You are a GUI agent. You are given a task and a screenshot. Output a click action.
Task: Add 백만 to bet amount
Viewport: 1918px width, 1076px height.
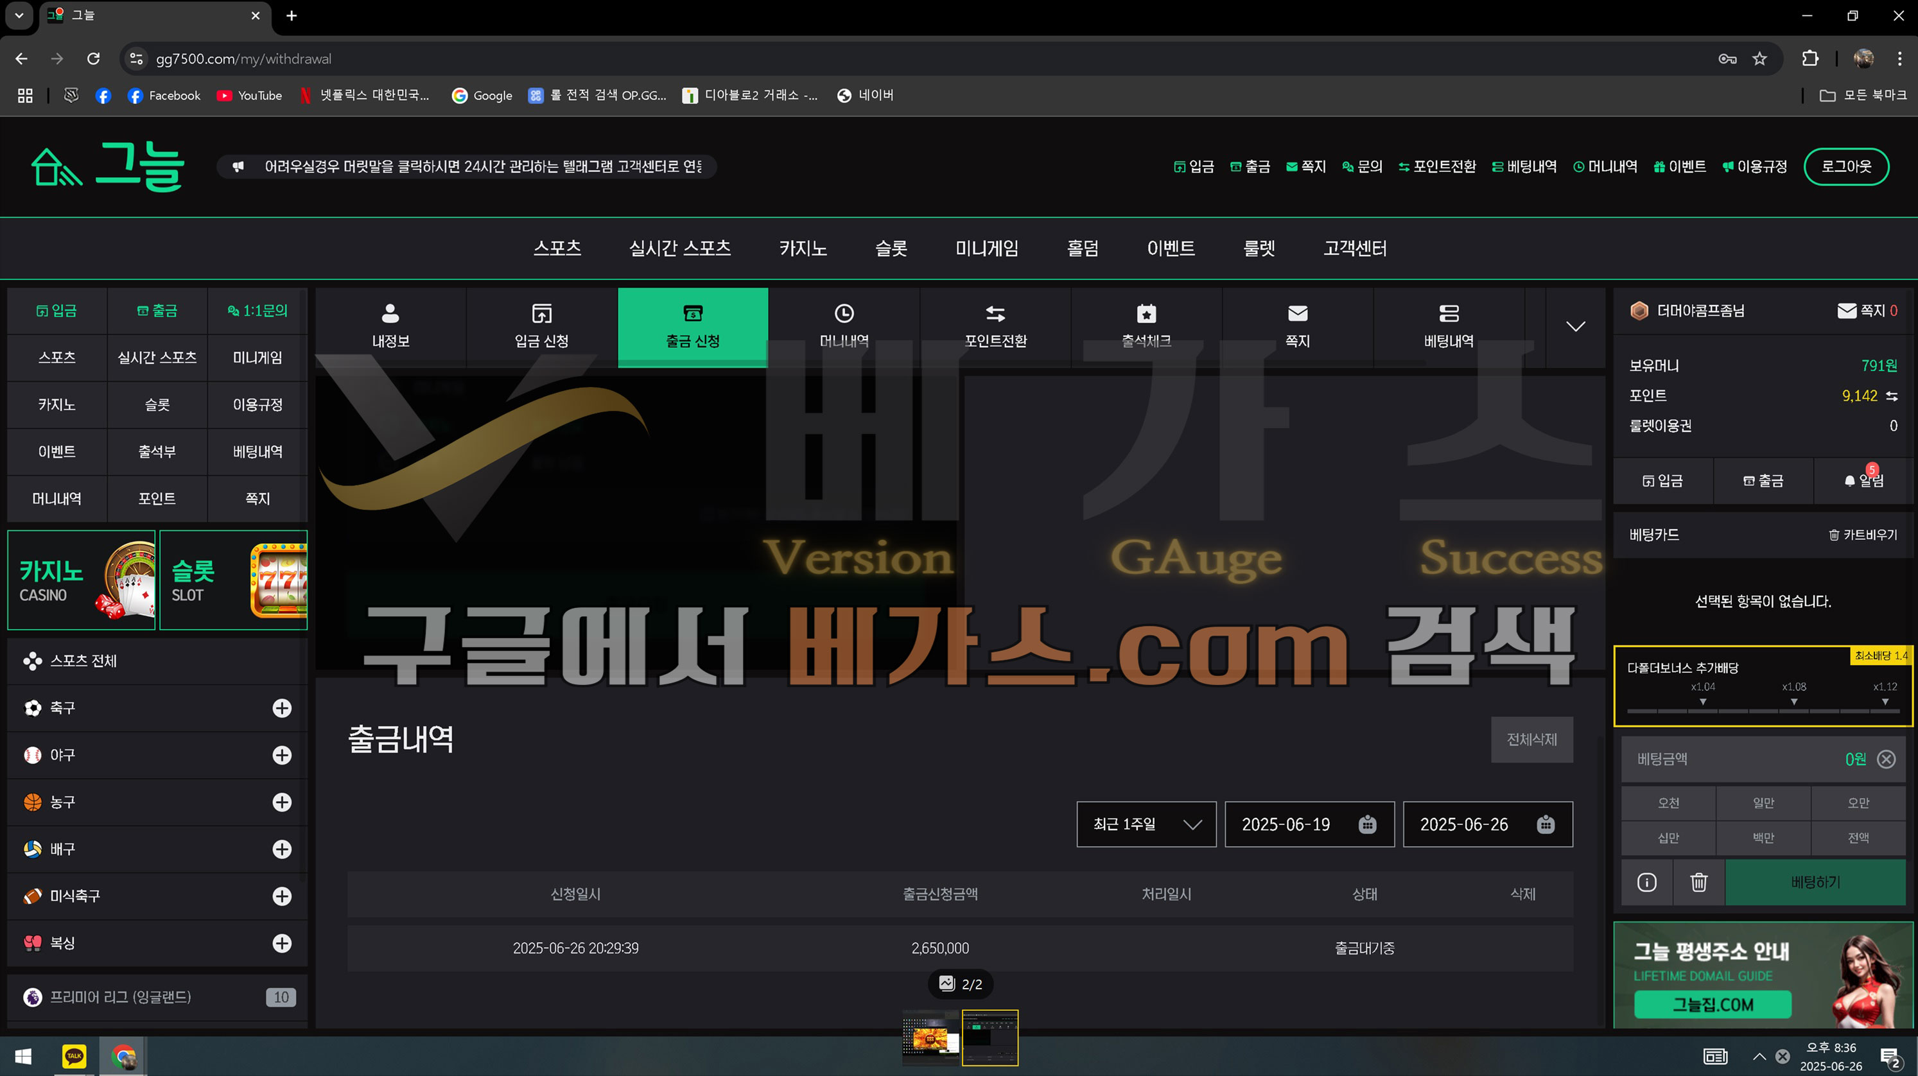[1763, 838]
